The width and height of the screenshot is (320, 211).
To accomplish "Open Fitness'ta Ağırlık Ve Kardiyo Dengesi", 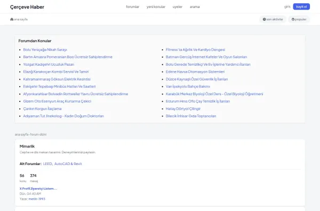I will [x=195, y=50].
